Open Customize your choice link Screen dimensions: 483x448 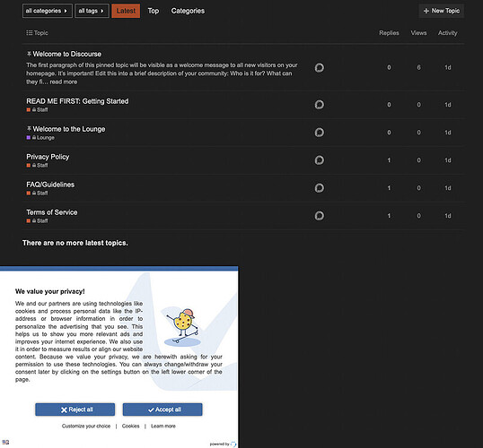(x=86, y=426)
